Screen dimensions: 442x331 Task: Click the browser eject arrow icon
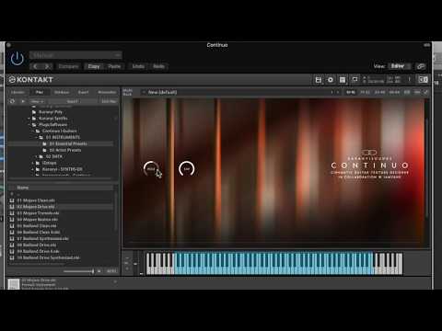tap(23, 101)
